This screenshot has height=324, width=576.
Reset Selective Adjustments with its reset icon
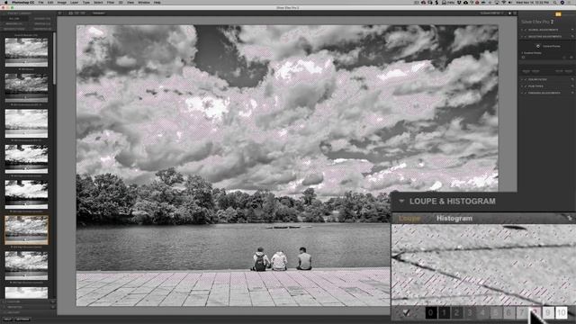tap(572, 36)
